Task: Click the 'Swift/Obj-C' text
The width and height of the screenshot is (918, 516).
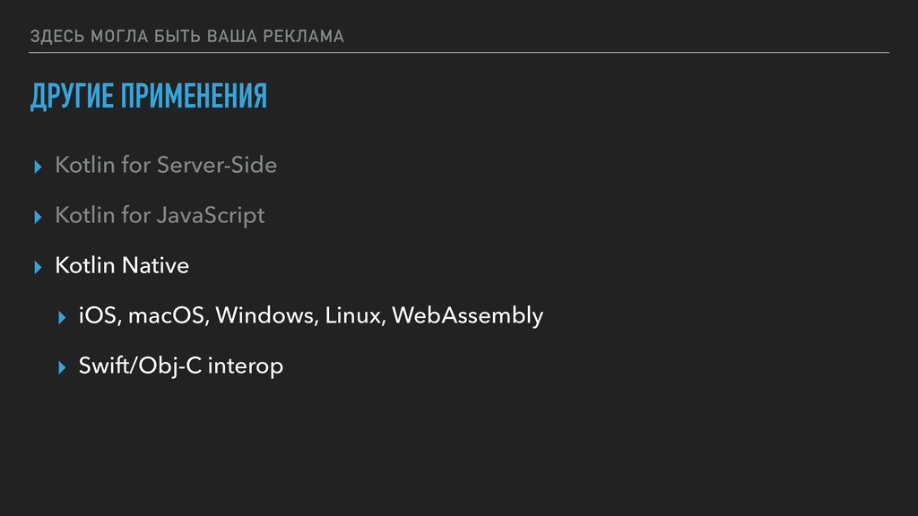Action: tap(139, 366)
